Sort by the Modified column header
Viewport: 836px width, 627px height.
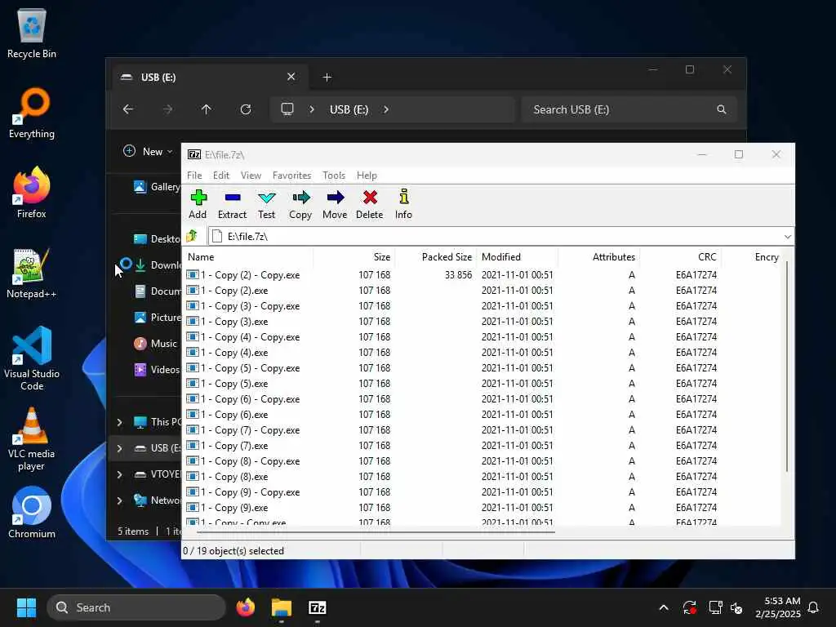tap(518, 257)
